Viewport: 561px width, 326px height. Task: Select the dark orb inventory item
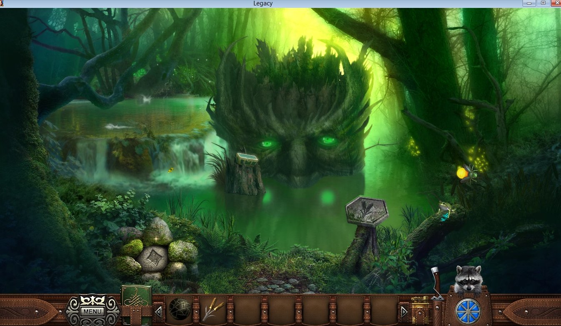[x=179, y=310]
